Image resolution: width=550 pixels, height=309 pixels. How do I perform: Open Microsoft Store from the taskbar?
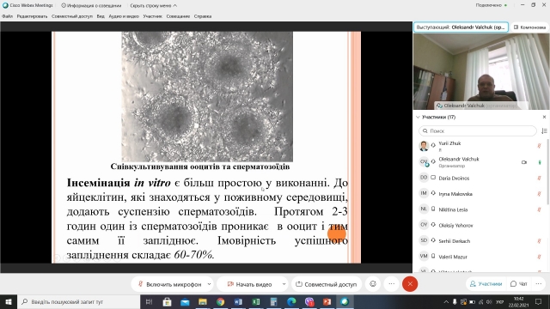(168, 301)
